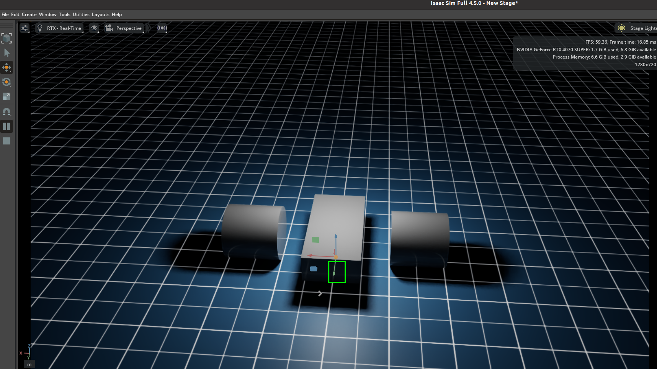This screenshot has width=657, height=369.
Task: Click the 1280x720 resolution text
Action: 645,65
